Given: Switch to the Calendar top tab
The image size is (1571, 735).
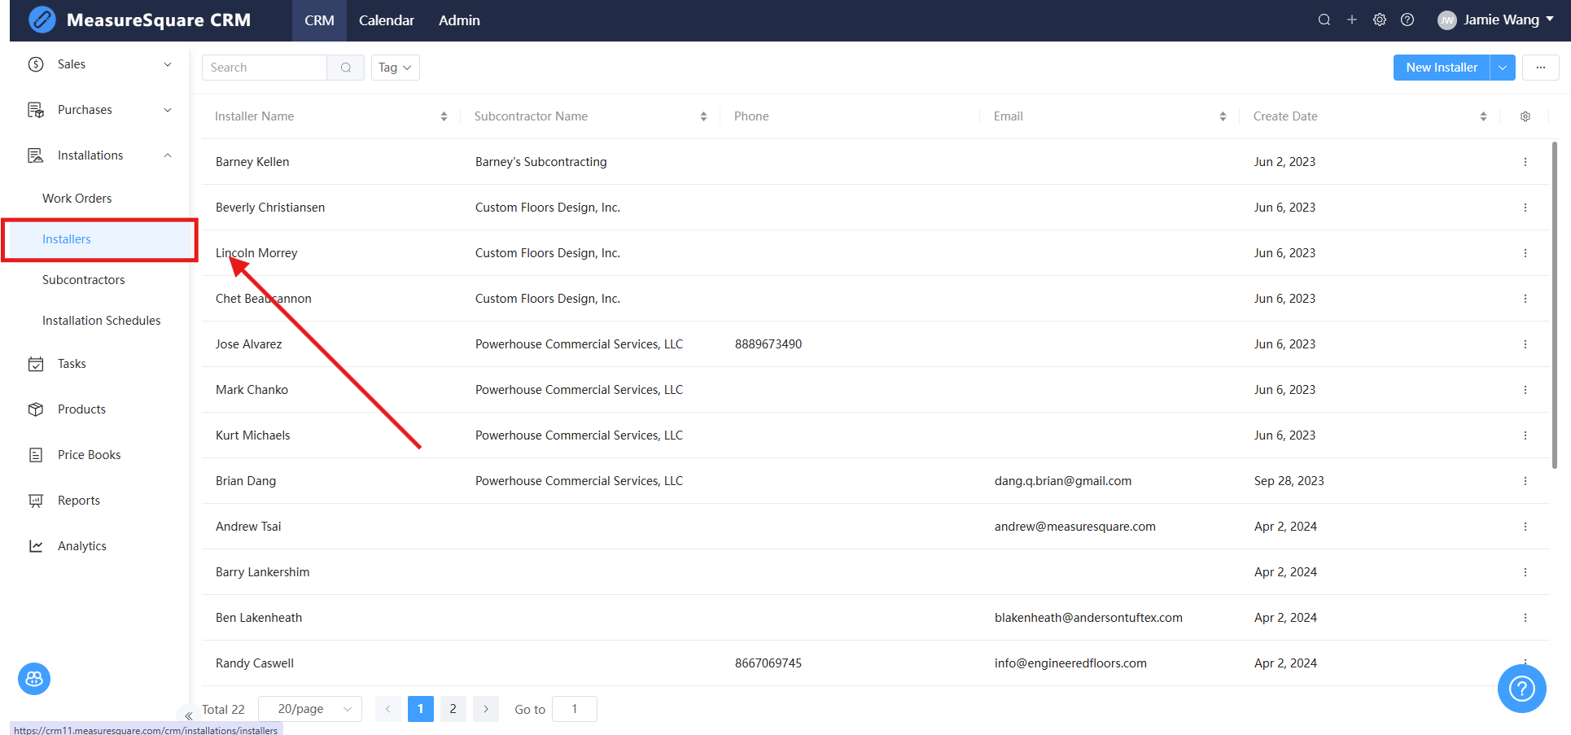Looking at the screenshot, I should [x=387, y=20].
